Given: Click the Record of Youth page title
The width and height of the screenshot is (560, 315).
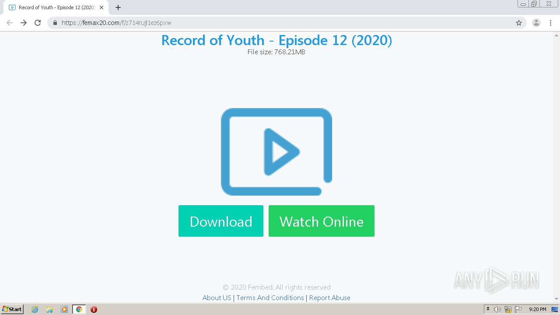Looking at the screenshot, I should click(x=276, y=40).
